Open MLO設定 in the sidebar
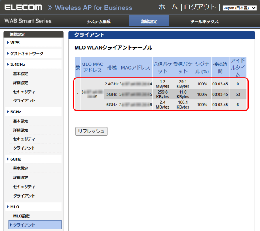This screenshot has width=260, height=231. pos(22,216)
